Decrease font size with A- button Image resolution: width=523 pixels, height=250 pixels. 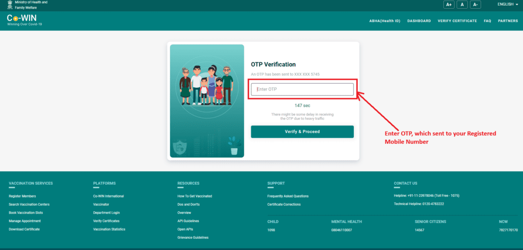pos(476,5)
